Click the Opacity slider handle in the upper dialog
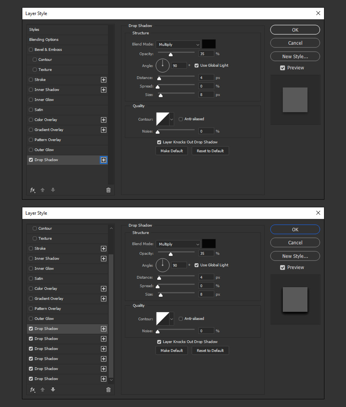The width and height of the screenshot is (346, 407). tap(171, 54)
